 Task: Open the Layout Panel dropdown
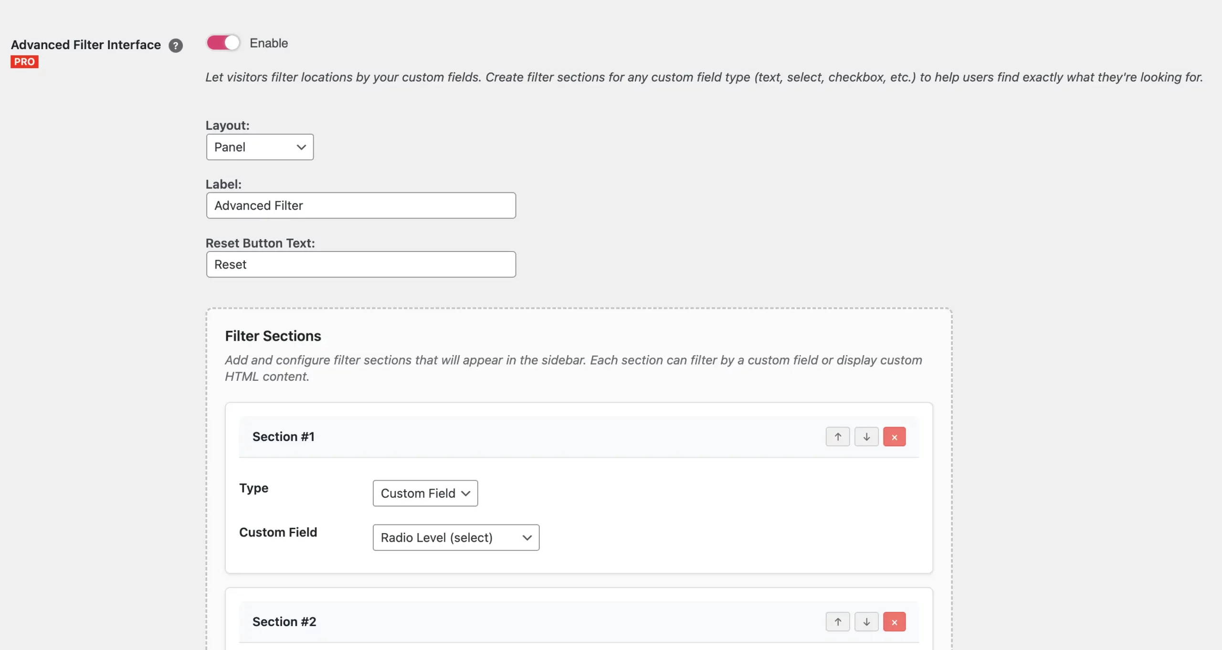(x=260, y=147)
